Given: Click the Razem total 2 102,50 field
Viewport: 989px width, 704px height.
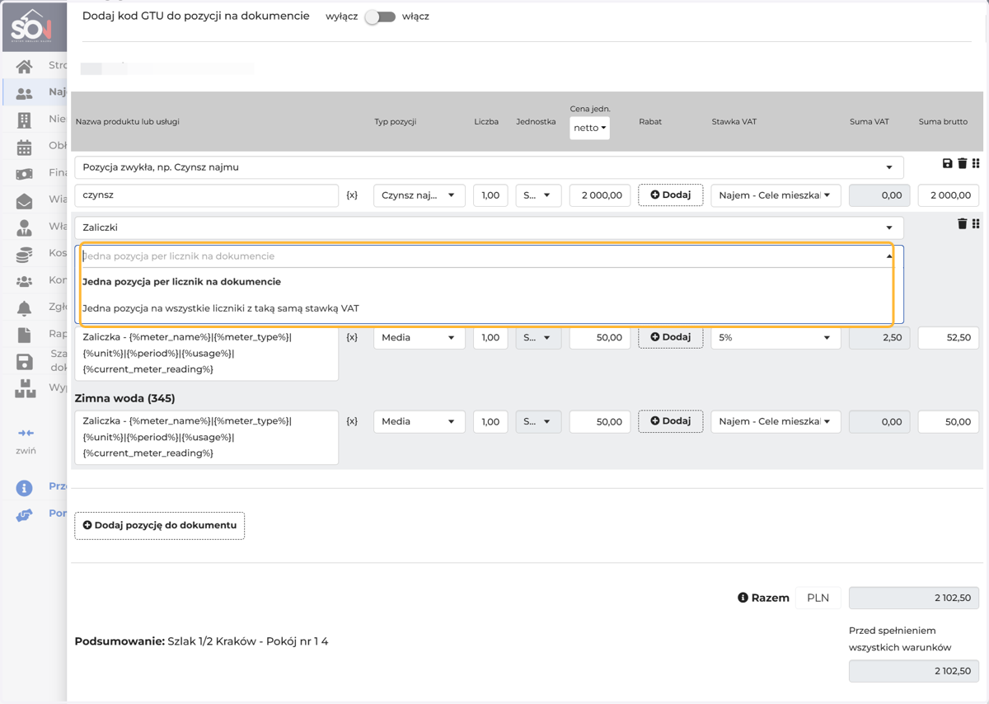Looking at the screenshot, I should click(x=914, y=598).
